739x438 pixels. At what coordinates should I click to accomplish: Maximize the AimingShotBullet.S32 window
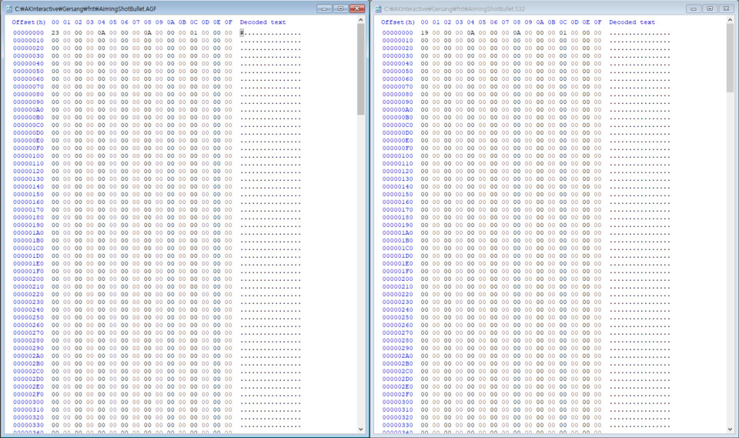coord(709,8)
